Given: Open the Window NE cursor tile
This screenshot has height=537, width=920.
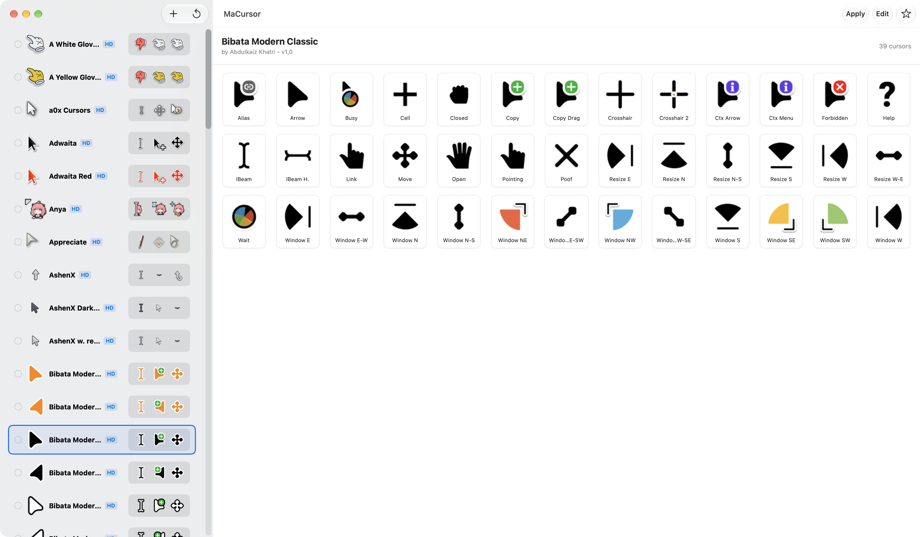Looking at the screenshot, I should 512,222.
